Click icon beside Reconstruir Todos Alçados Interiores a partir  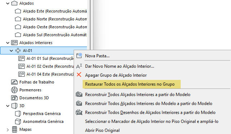point(79,94)
